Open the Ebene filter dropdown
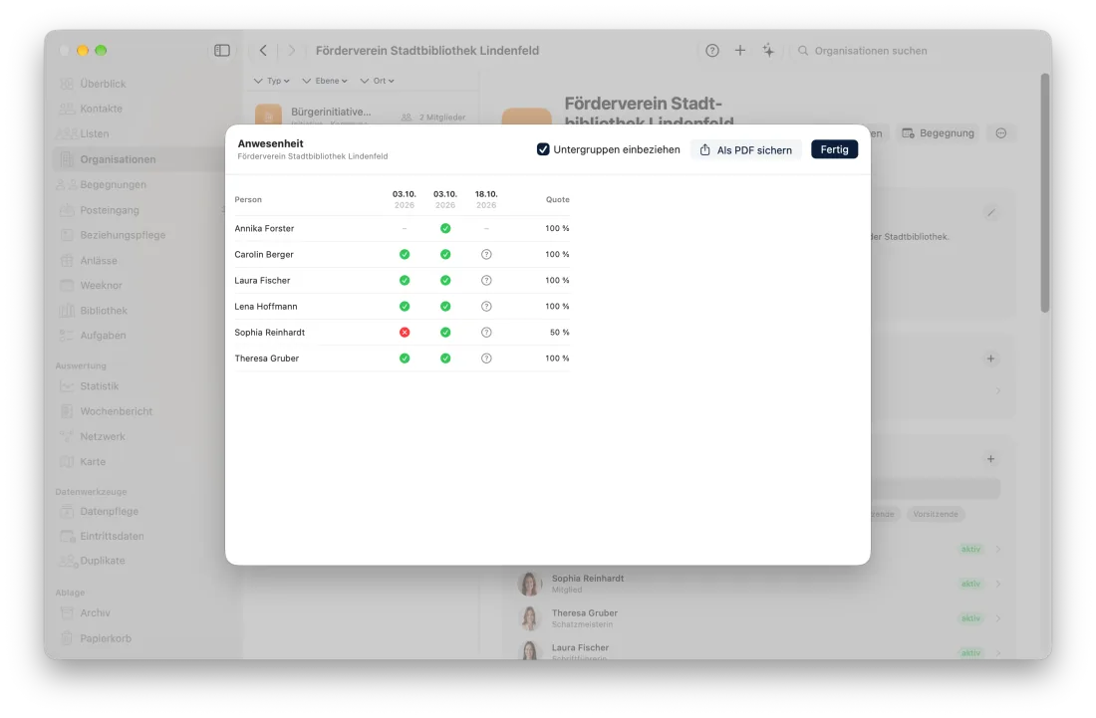Viewport: 1096px width, 718px height. coord(325,81)
